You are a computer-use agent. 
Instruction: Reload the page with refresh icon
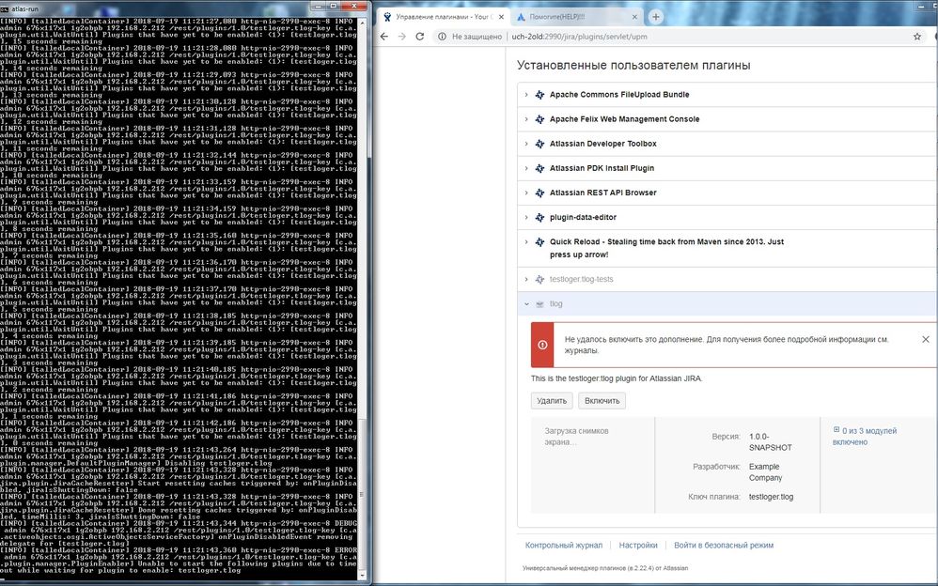[x=420, y=37]
